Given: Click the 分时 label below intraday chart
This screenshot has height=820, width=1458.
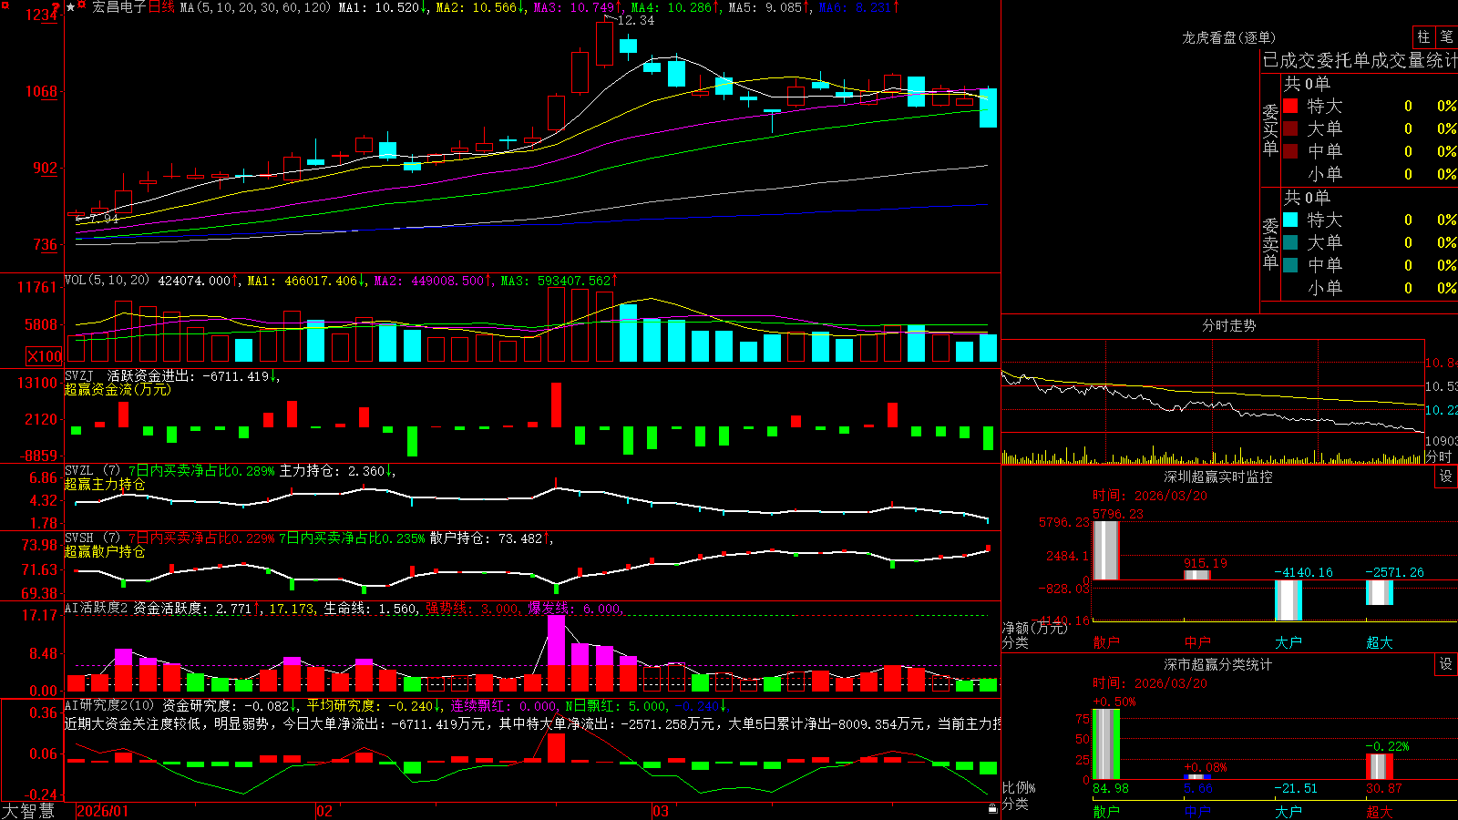Looking at the screenshot, I should tap(1438, 456).
